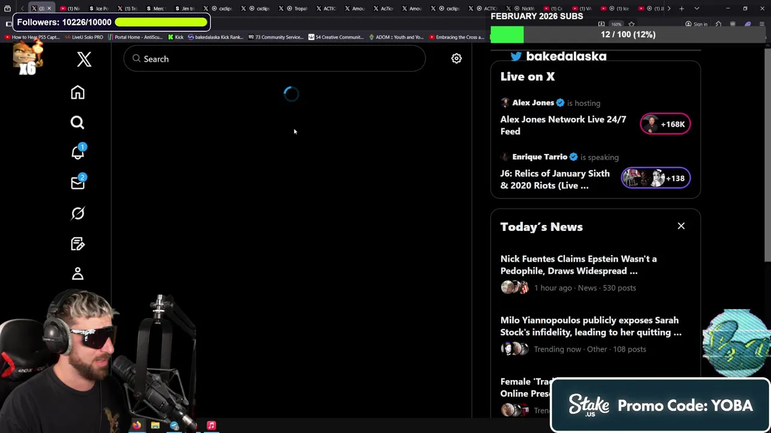
Task: Open Apple Music from taskbar
Action: (x=211, y=425)
